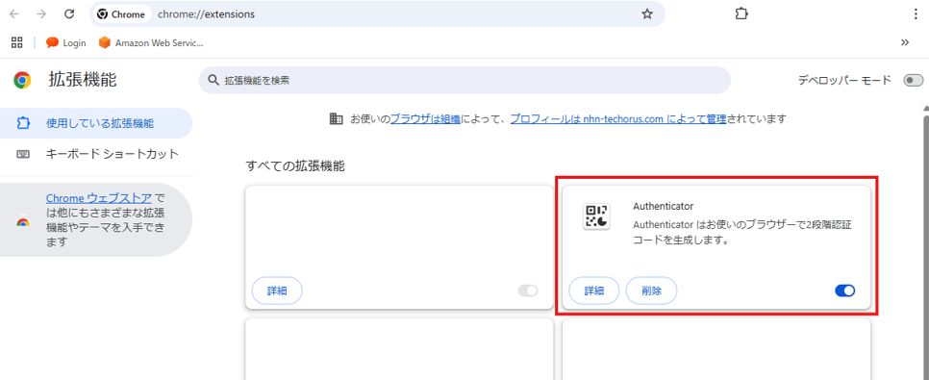The image size is (929, 380).
Task: Click the すべての拡張機能 heading
Action: (295, 166)
